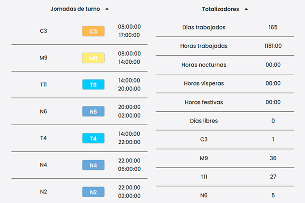
Task: Click the Jornadas de turno heading
Action: point(75,9)
